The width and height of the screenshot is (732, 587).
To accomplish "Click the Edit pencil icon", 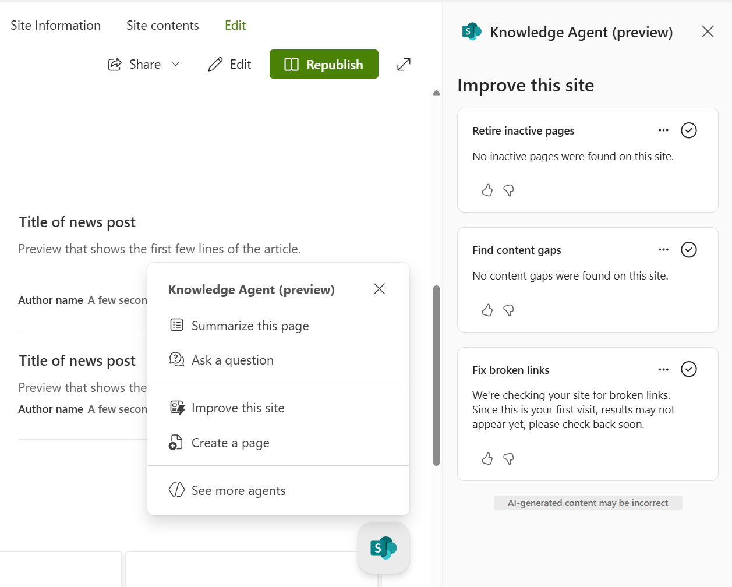I will pos(216,64).
